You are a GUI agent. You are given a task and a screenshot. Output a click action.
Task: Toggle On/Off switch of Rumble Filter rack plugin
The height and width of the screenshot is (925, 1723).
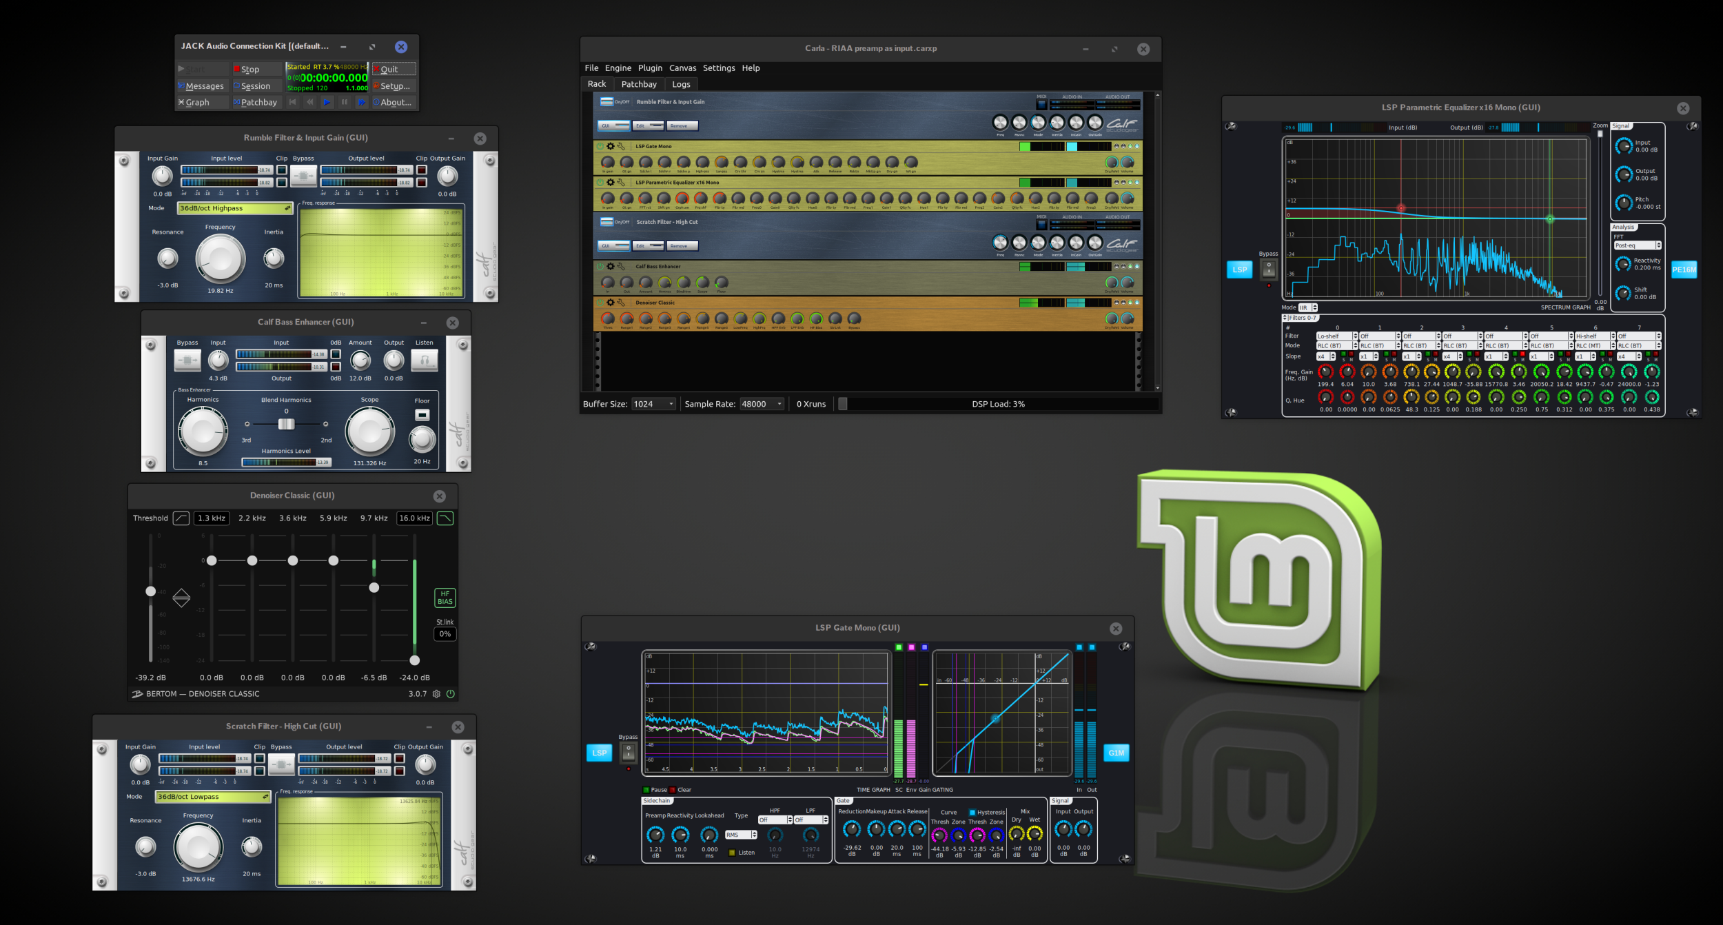click(x=606, y=101)
